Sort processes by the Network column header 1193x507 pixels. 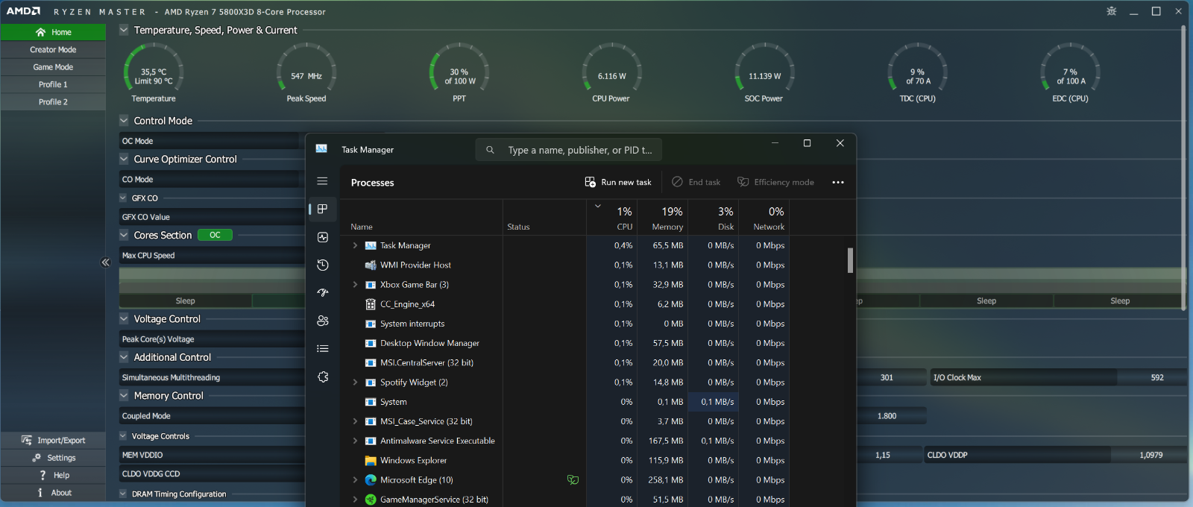pos(764,218)
